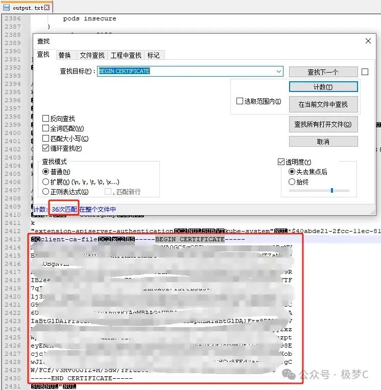Switch to the 查找 tab
Viewport: 381px width, 390px height.
(43, 54)
